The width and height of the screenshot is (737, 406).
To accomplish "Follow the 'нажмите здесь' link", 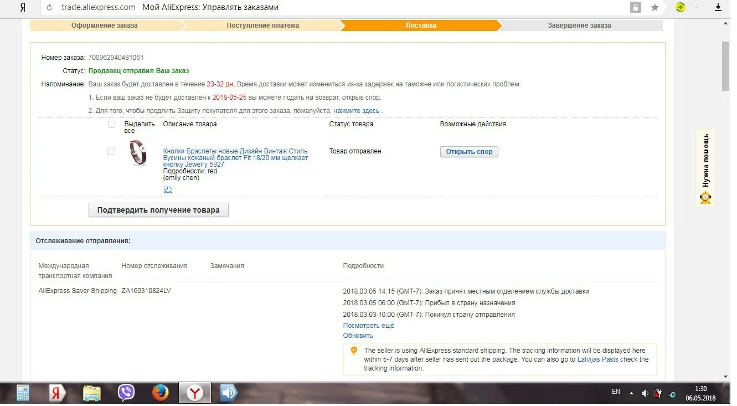I will tap(357, 111).
